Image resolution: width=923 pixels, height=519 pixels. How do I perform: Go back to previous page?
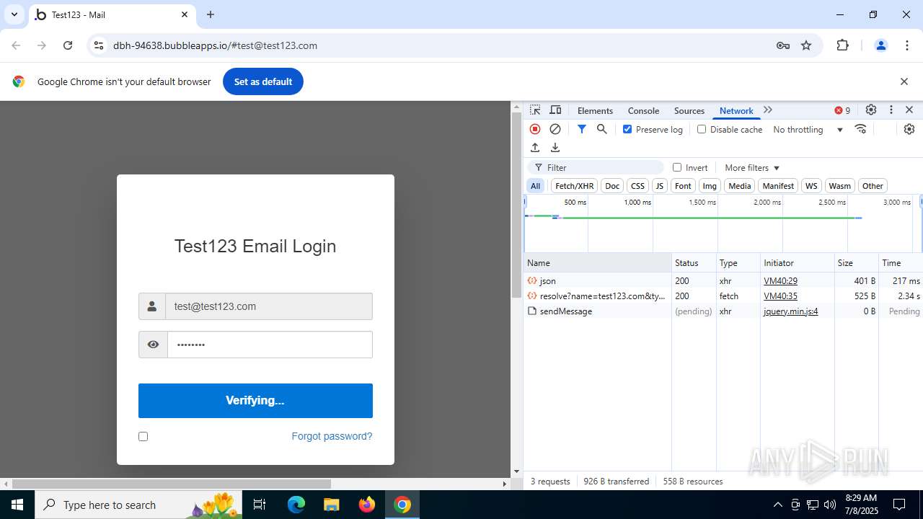pyautogui.click(x=16, y=45)
